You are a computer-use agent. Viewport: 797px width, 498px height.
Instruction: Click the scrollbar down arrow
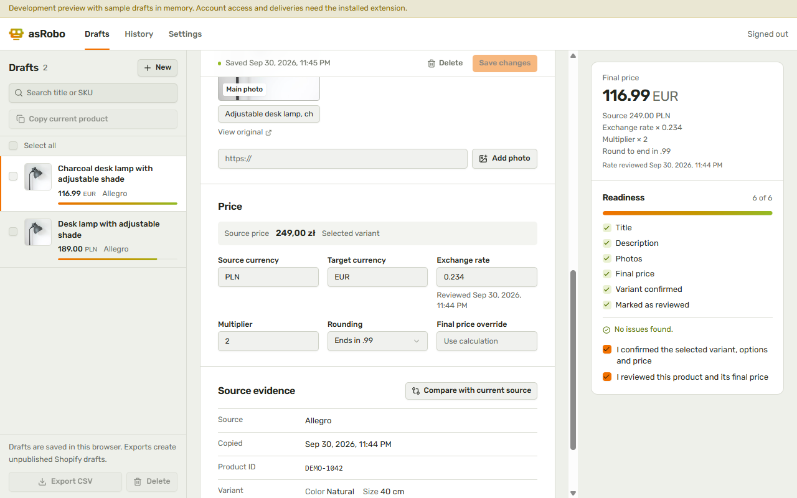click(x=573, y=493)
